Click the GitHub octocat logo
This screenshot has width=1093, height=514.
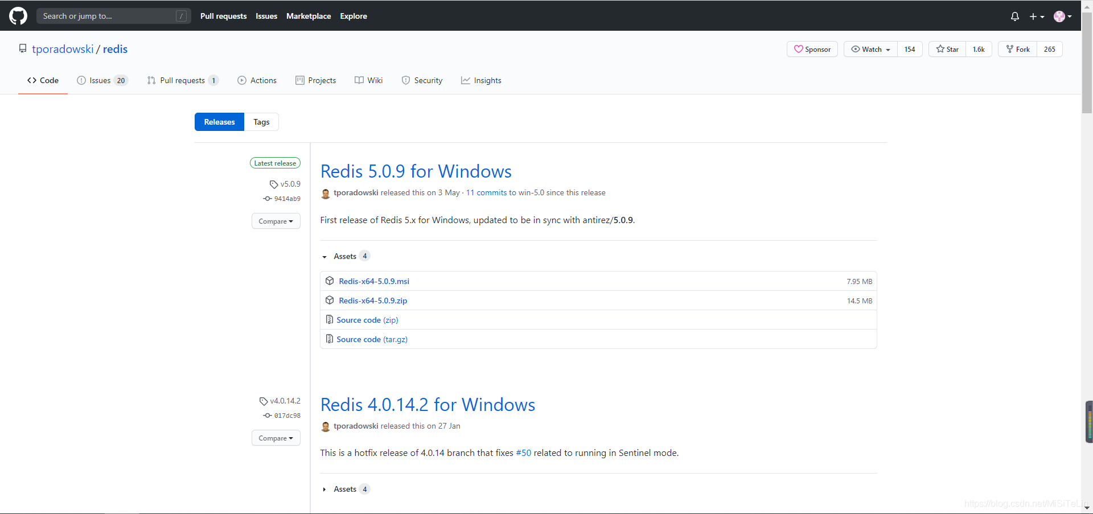[18, 16]
